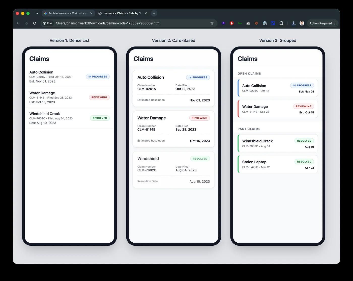Open Water Damage row in Dense List
Viewport: 353px width, 281px height.
pyautogui.click(x=69, y=97)
